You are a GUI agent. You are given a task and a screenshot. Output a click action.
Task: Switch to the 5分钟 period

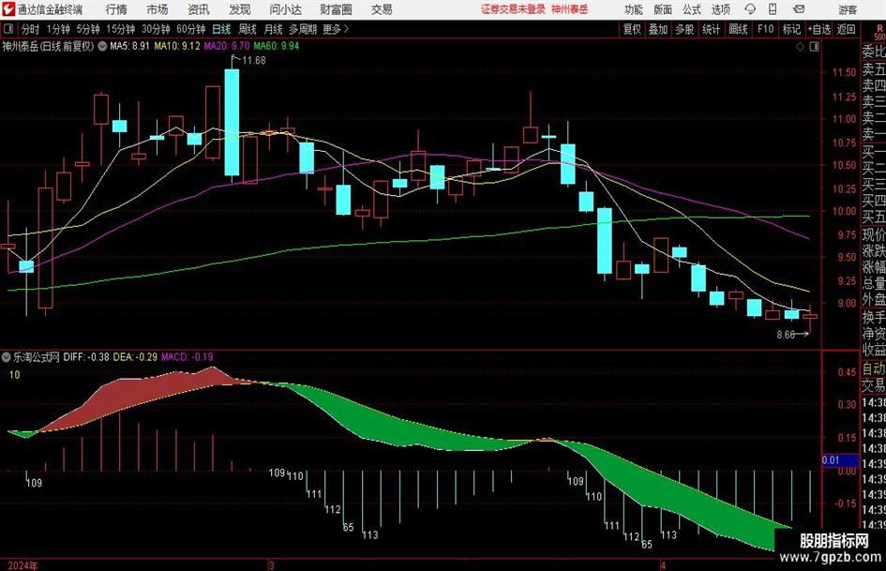(87, 29)
